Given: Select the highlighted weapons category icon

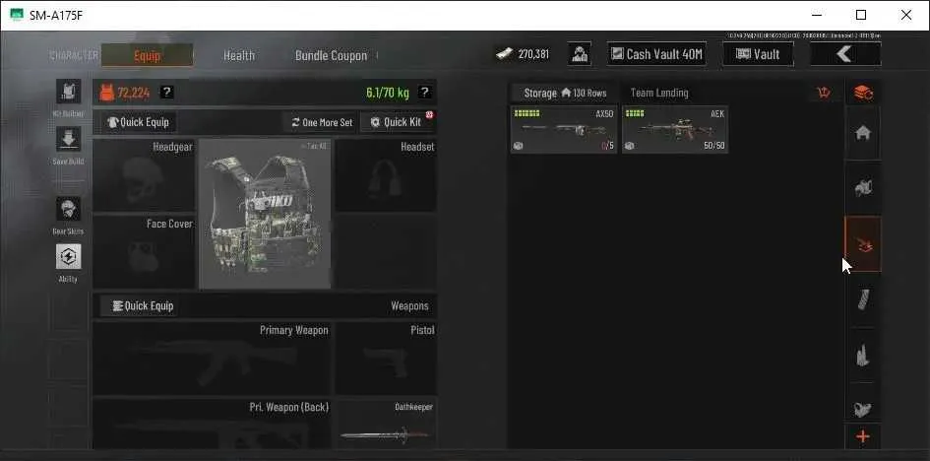Looking at the screenshot, I should click(x=863, y=244).
